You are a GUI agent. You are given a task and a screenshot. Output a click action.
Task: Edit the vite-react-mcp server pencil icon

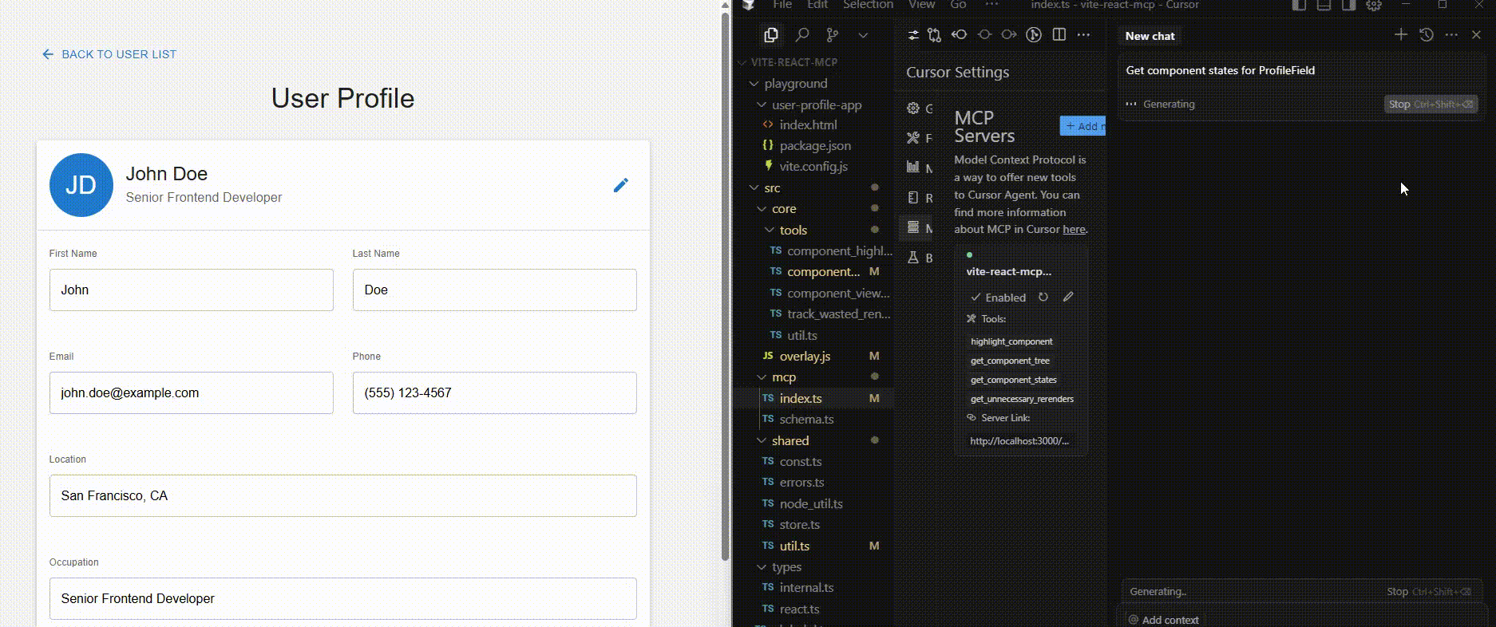click(x=1068, y=297)
